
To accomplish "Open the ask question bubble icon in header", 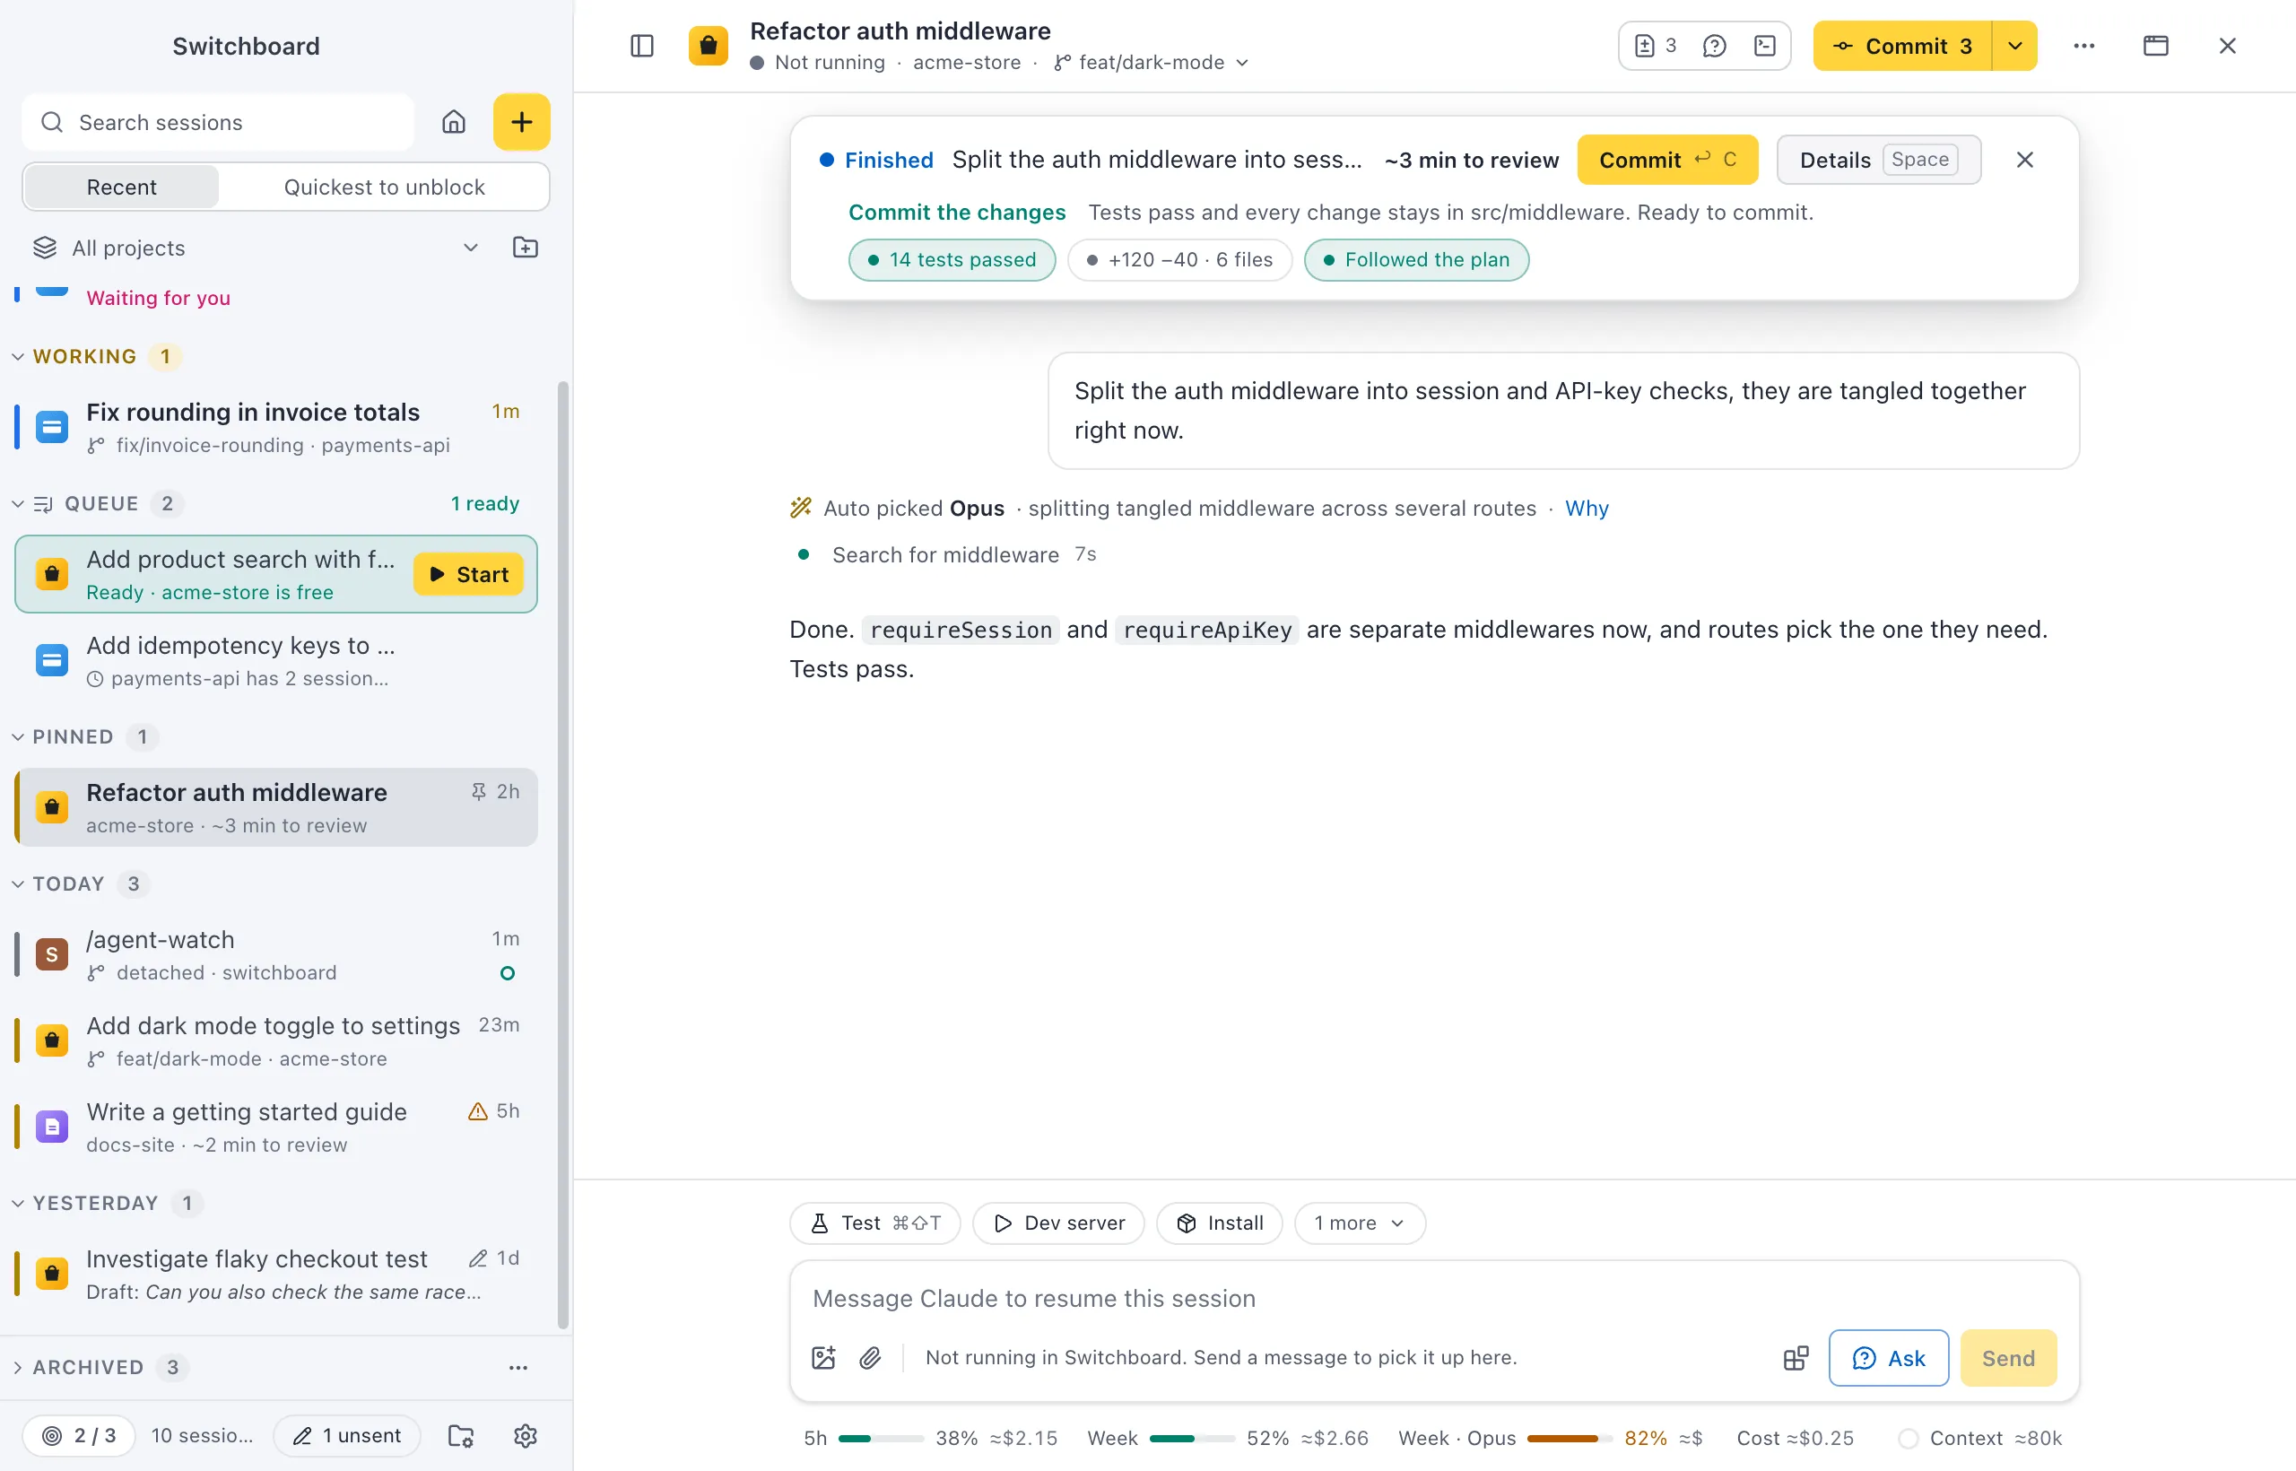I will (x=1714, y=46).
